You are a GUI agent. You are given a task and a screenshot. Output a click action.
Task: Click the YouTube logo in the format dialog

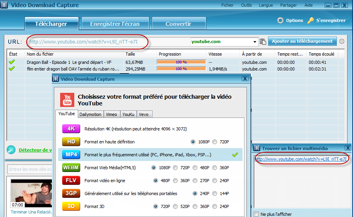[67, 100]
